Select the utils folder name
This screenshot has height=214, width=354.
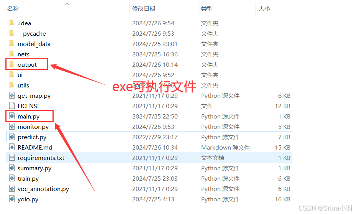click(23, 85)
